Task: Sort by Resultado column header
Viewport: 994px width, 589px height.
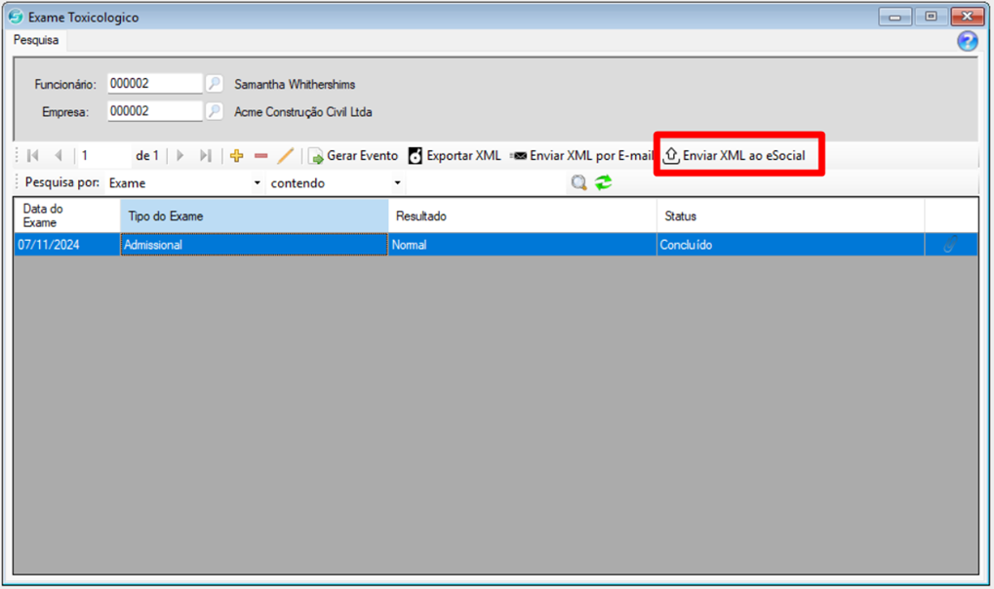Action: [x=522, y=216]
